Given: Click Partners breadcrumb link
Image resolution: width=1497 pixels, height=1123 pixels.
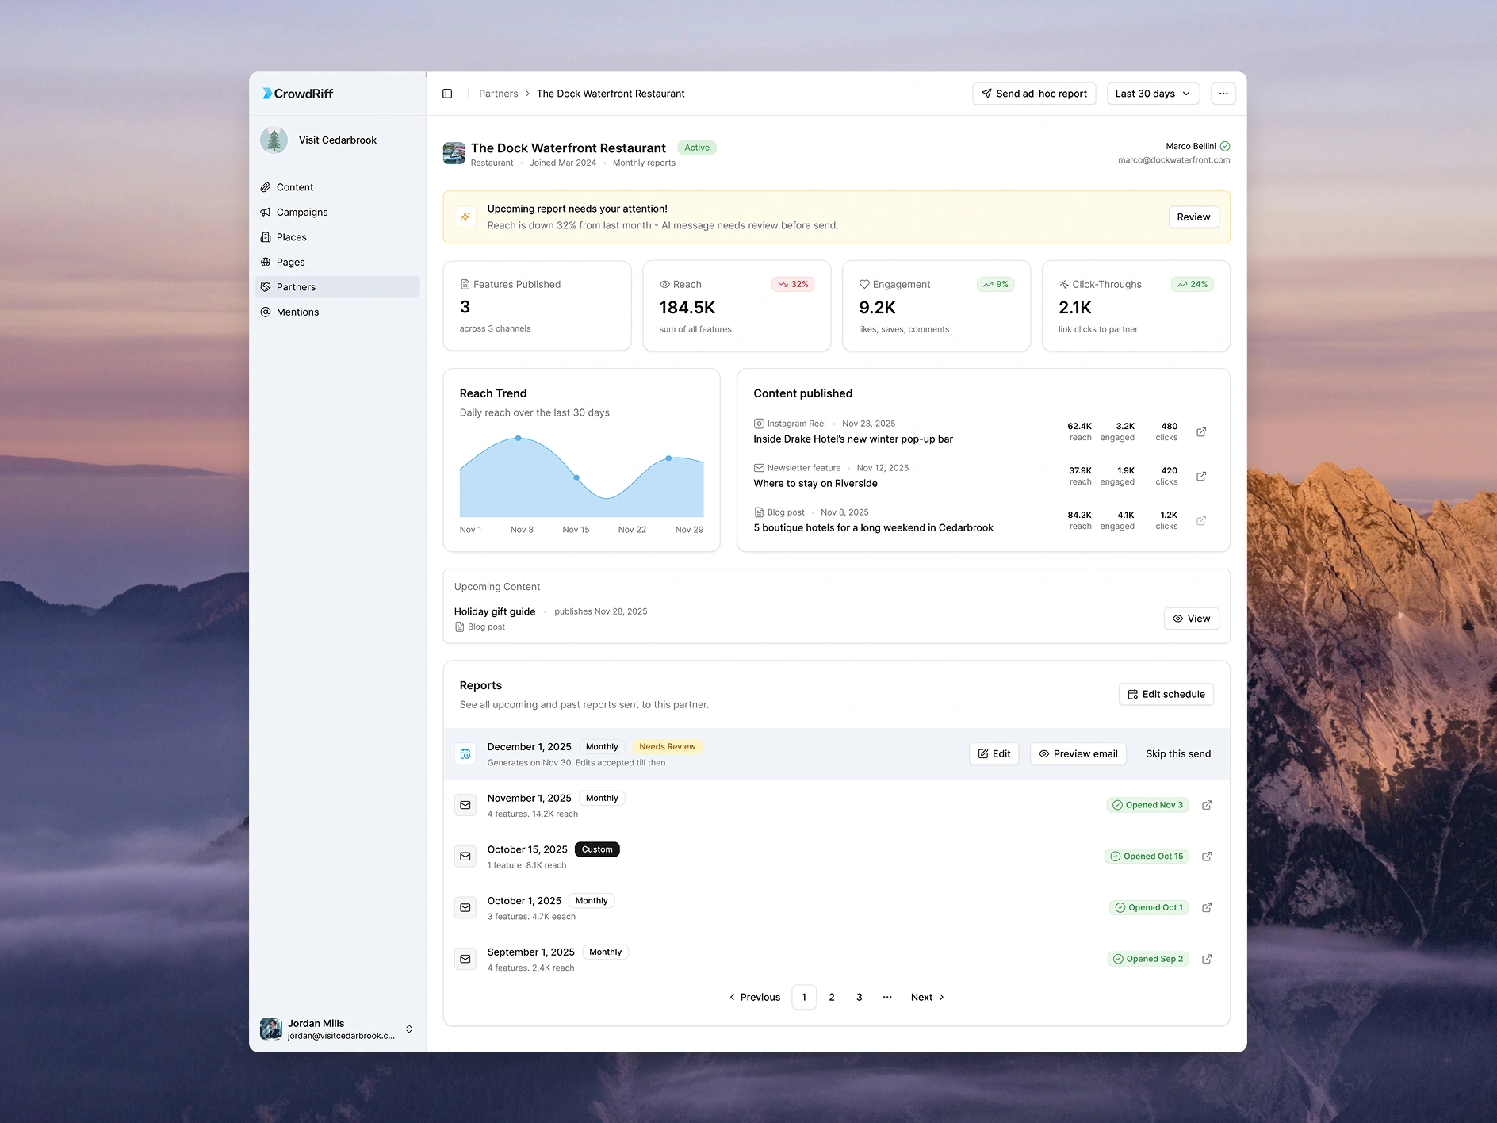Looking at the screenshot, I should [x=498, y=94].
